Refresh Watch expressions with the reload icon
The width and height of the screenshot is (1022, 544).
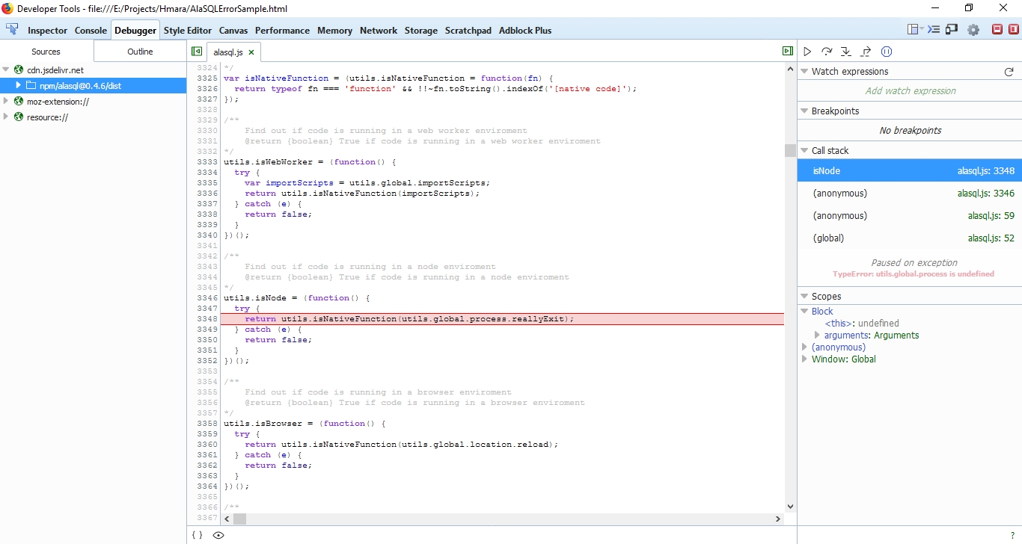point(1009,71)
